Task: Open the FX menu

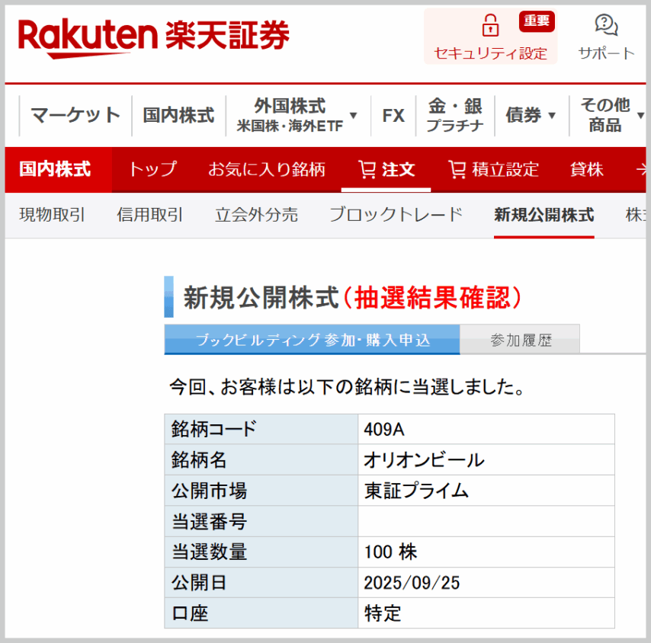Action: 393,115
